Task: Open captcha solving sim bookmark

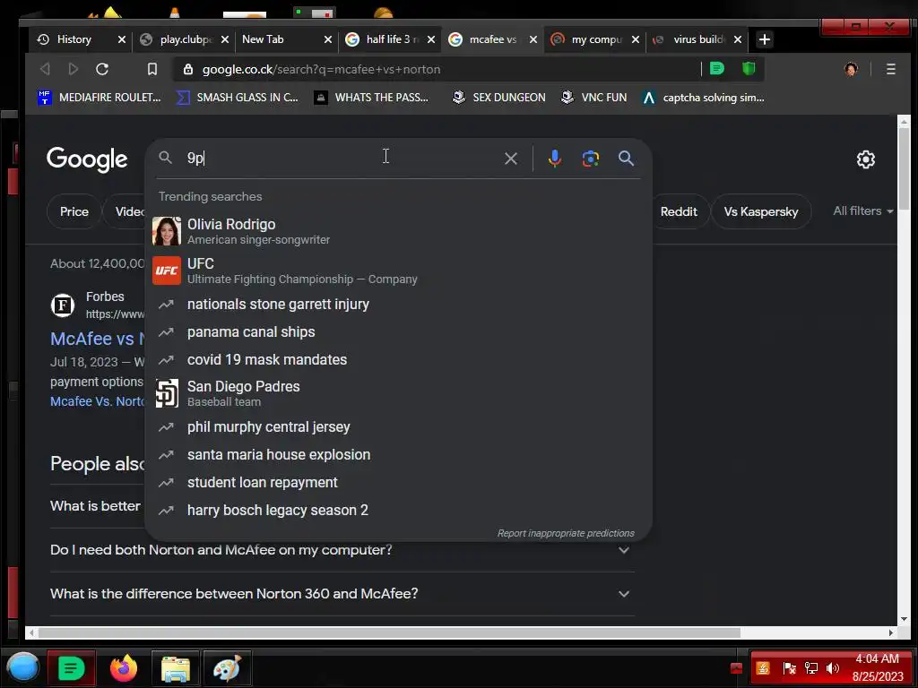Action: click(x=703, y=97)
